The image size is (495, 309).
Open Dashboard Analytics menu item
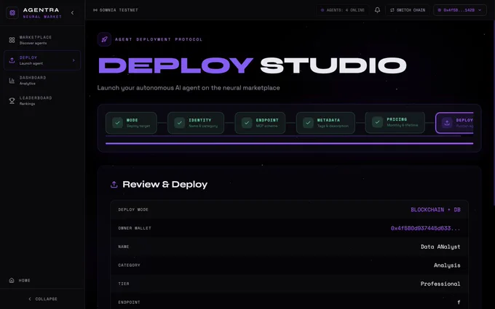pyautogui.click(x=42, y=81)
